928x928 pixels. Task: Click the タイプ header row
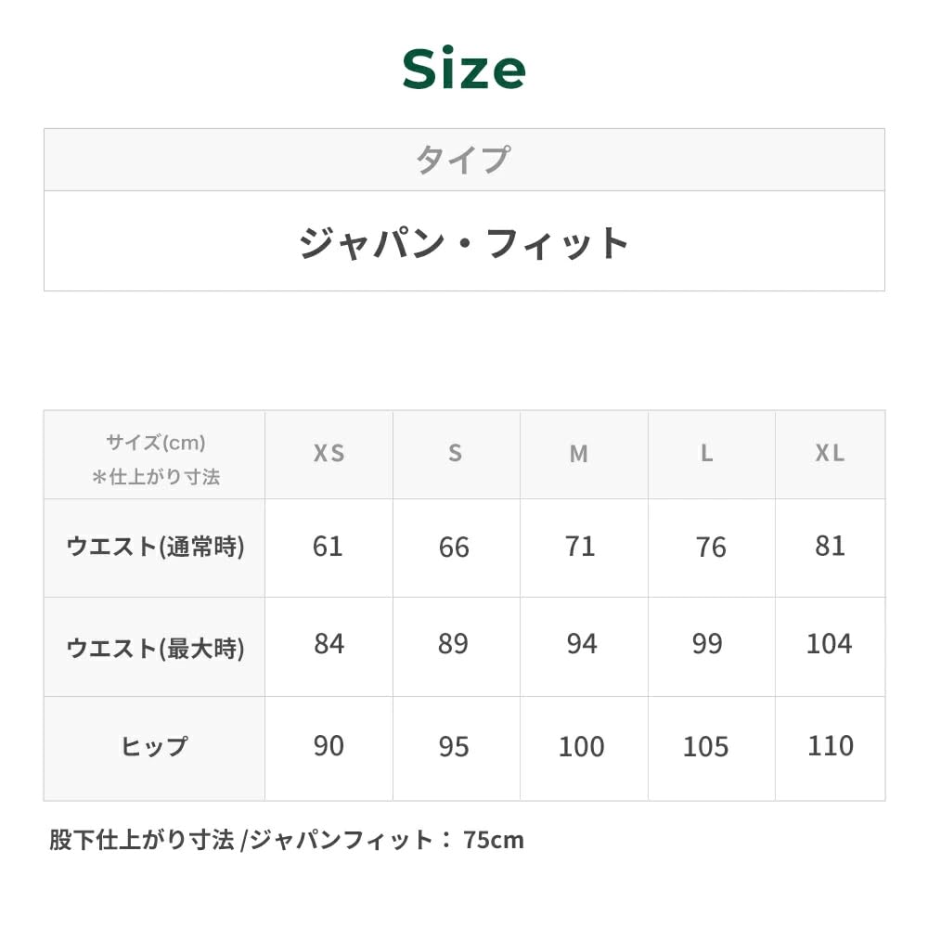[463, 160]
